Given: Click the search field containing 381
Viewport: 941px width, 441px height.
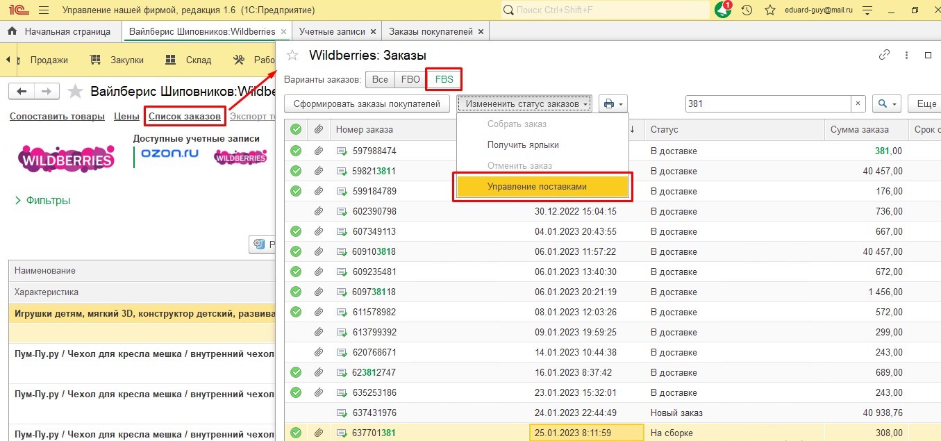Looking at the screenshot, I should tap(768, 103).
